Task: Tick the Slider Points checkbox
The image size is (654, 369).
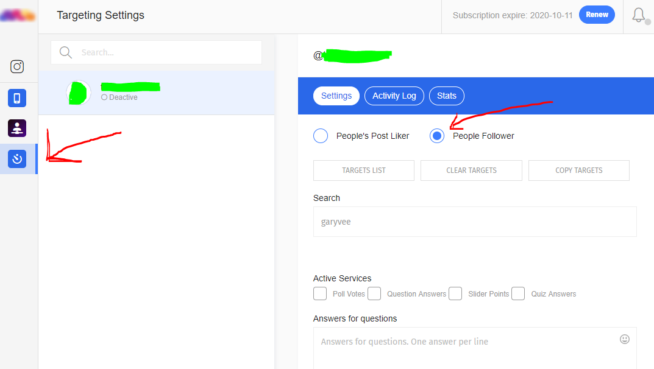Action: point(455,293)
